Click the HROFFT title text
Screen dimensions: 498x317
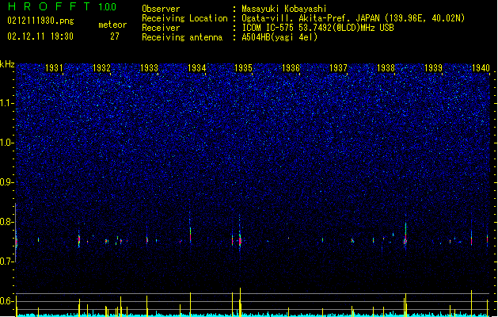[49, 6]
